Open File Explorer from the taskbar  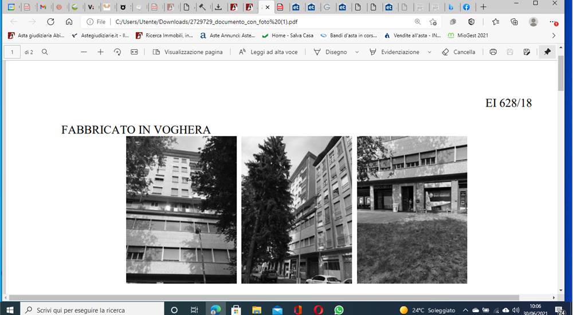[256, 310]
